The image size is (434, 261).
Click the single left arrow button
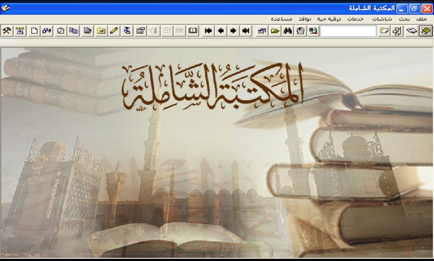click(x=221, y=31)
